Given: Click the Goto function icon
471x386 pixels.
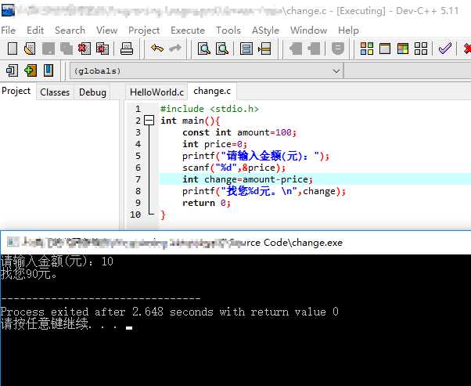Looking at the screenshot, I should [246, 49].
